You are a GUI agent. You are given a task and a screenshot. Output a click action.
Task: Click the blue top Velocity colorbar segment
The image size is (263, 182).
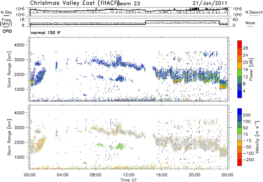tap(240, 112)
